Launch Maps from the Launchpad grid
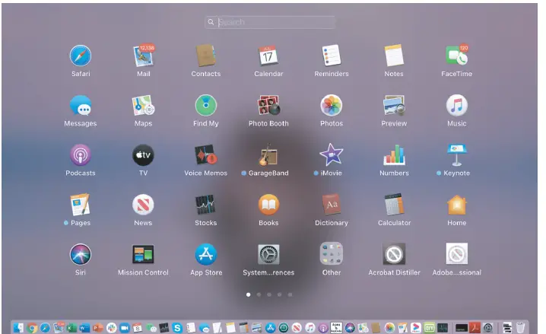 click(143, 105)
